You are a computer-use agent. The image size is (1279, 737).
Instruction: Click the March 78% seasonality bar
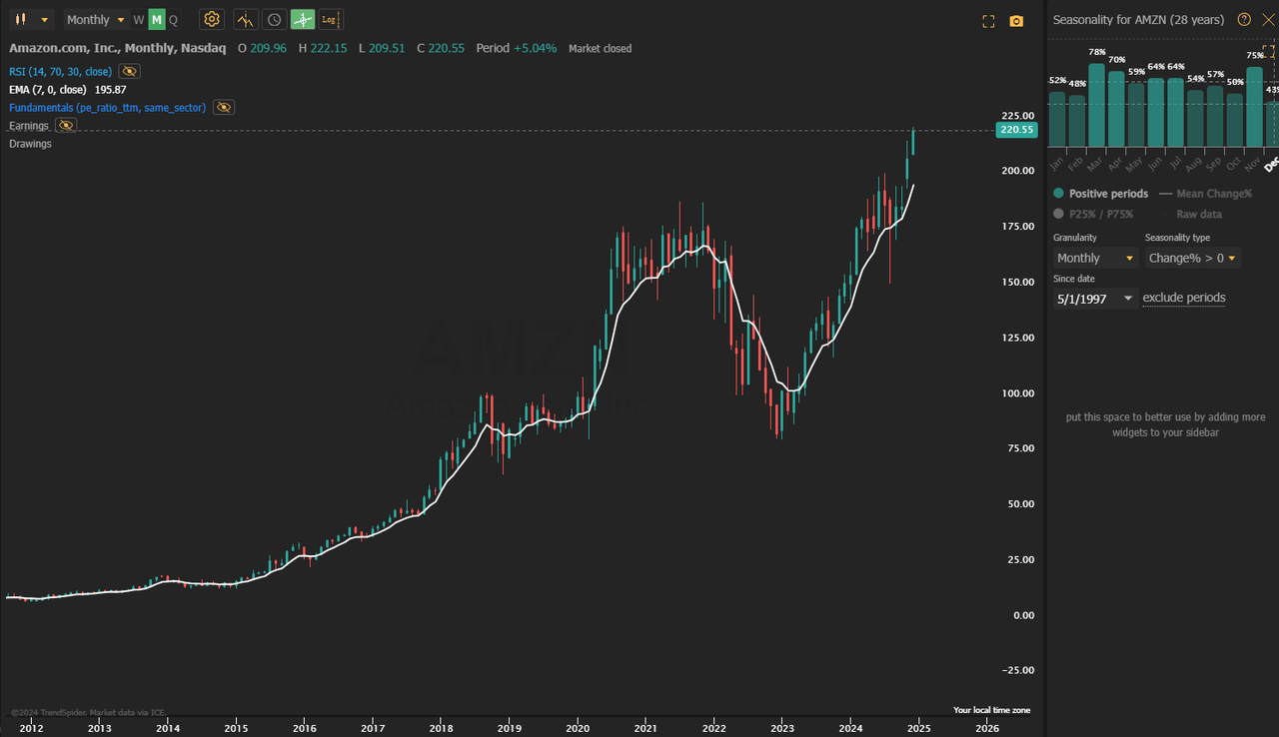(x=1096, y=105)
